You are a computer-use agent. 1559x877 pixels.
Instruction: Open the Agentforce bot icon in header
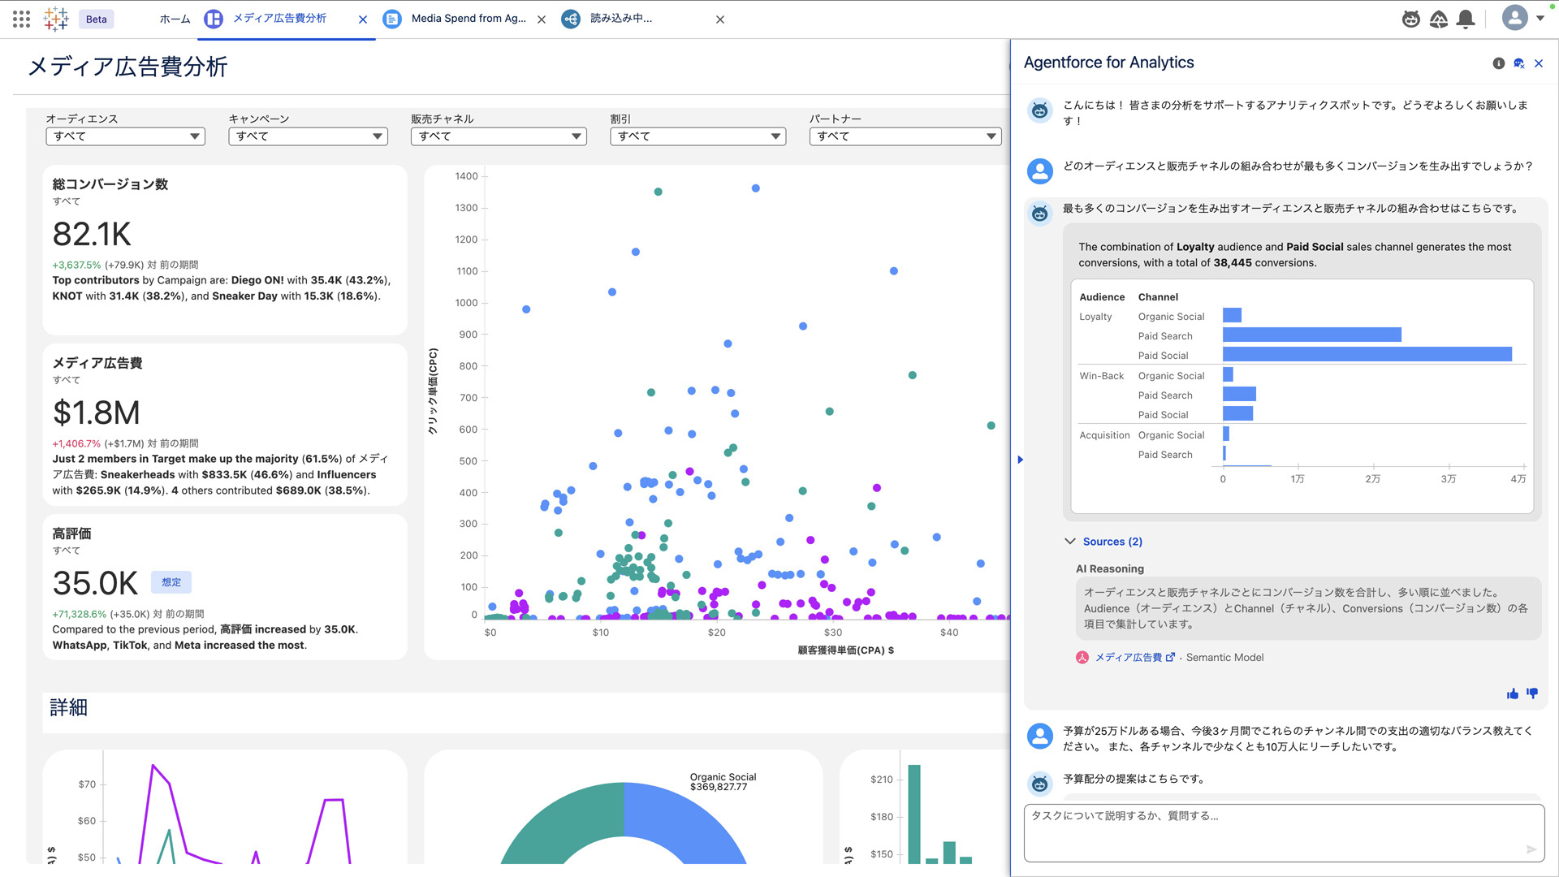click(1411, 19)
